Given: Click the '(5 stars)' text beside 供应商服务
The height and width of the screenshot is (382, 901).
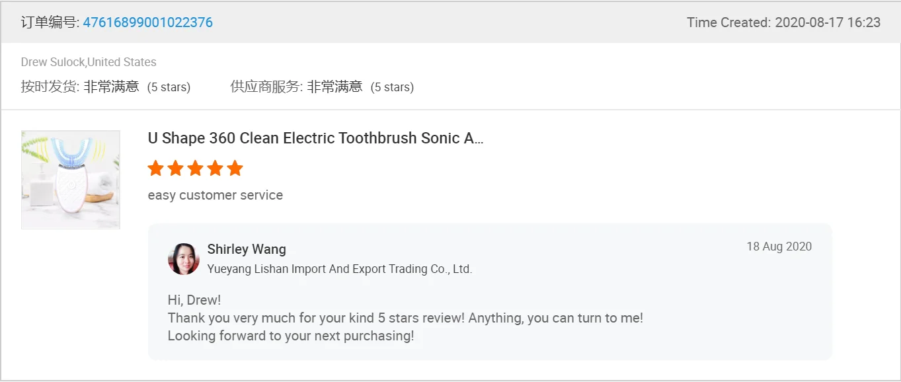Looking at the screenshot, I should (x=392, y=87).
